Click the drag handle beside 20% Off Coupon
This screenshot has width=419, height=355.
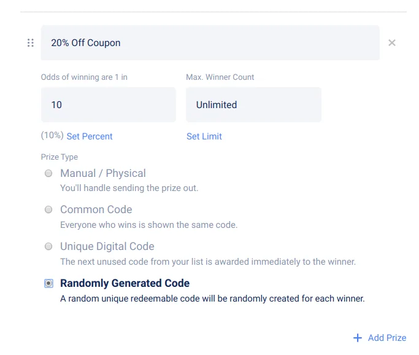31,43
